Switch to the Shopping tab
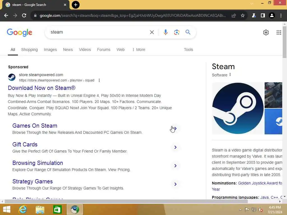The width and height of the screenshot is (287, 215). point(29,50)
